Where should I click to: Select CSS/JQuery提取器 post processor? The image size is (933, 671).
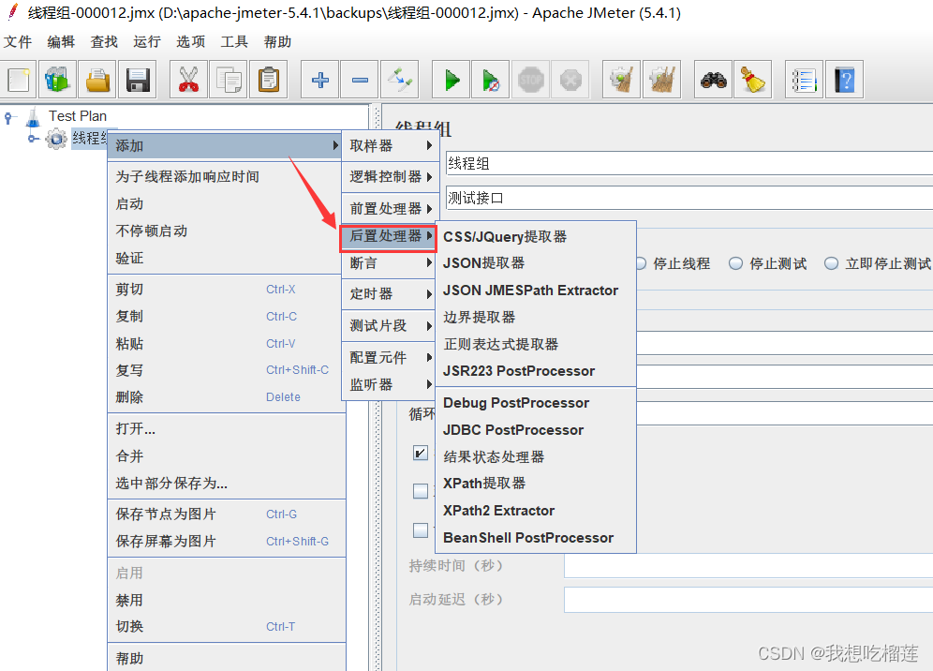pos(536,237)
